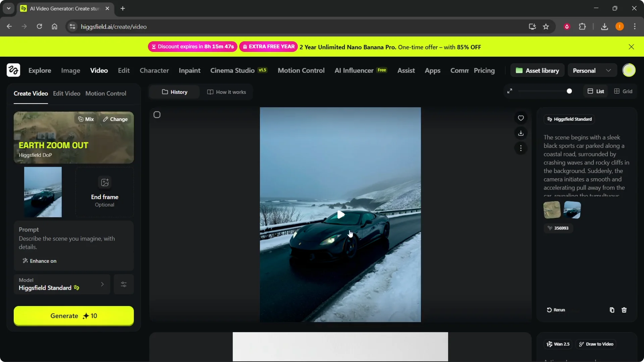Favorite the video using the heart icon
The image size is (644, 362).
[x=521, y=118]
